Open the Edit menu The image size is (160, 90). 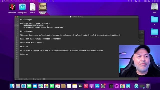coord(15,1)
